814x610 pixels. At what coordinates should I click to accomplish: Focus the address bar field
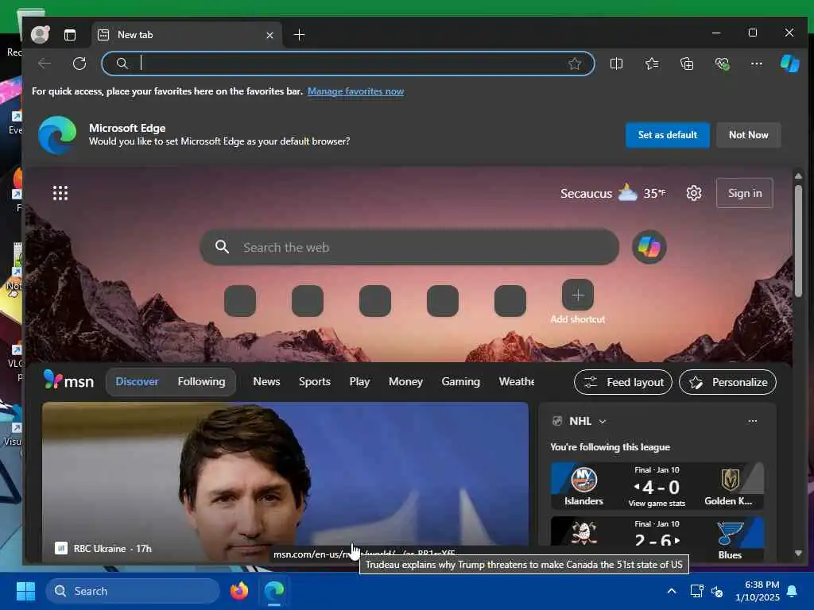[348, 64]
